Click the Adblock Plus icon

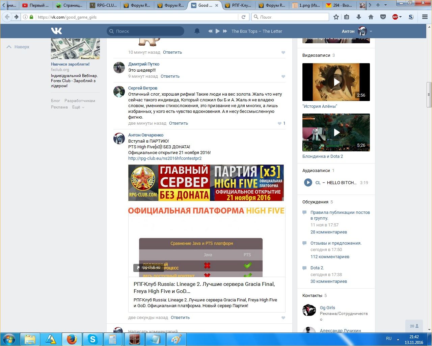tap(395, 17)
